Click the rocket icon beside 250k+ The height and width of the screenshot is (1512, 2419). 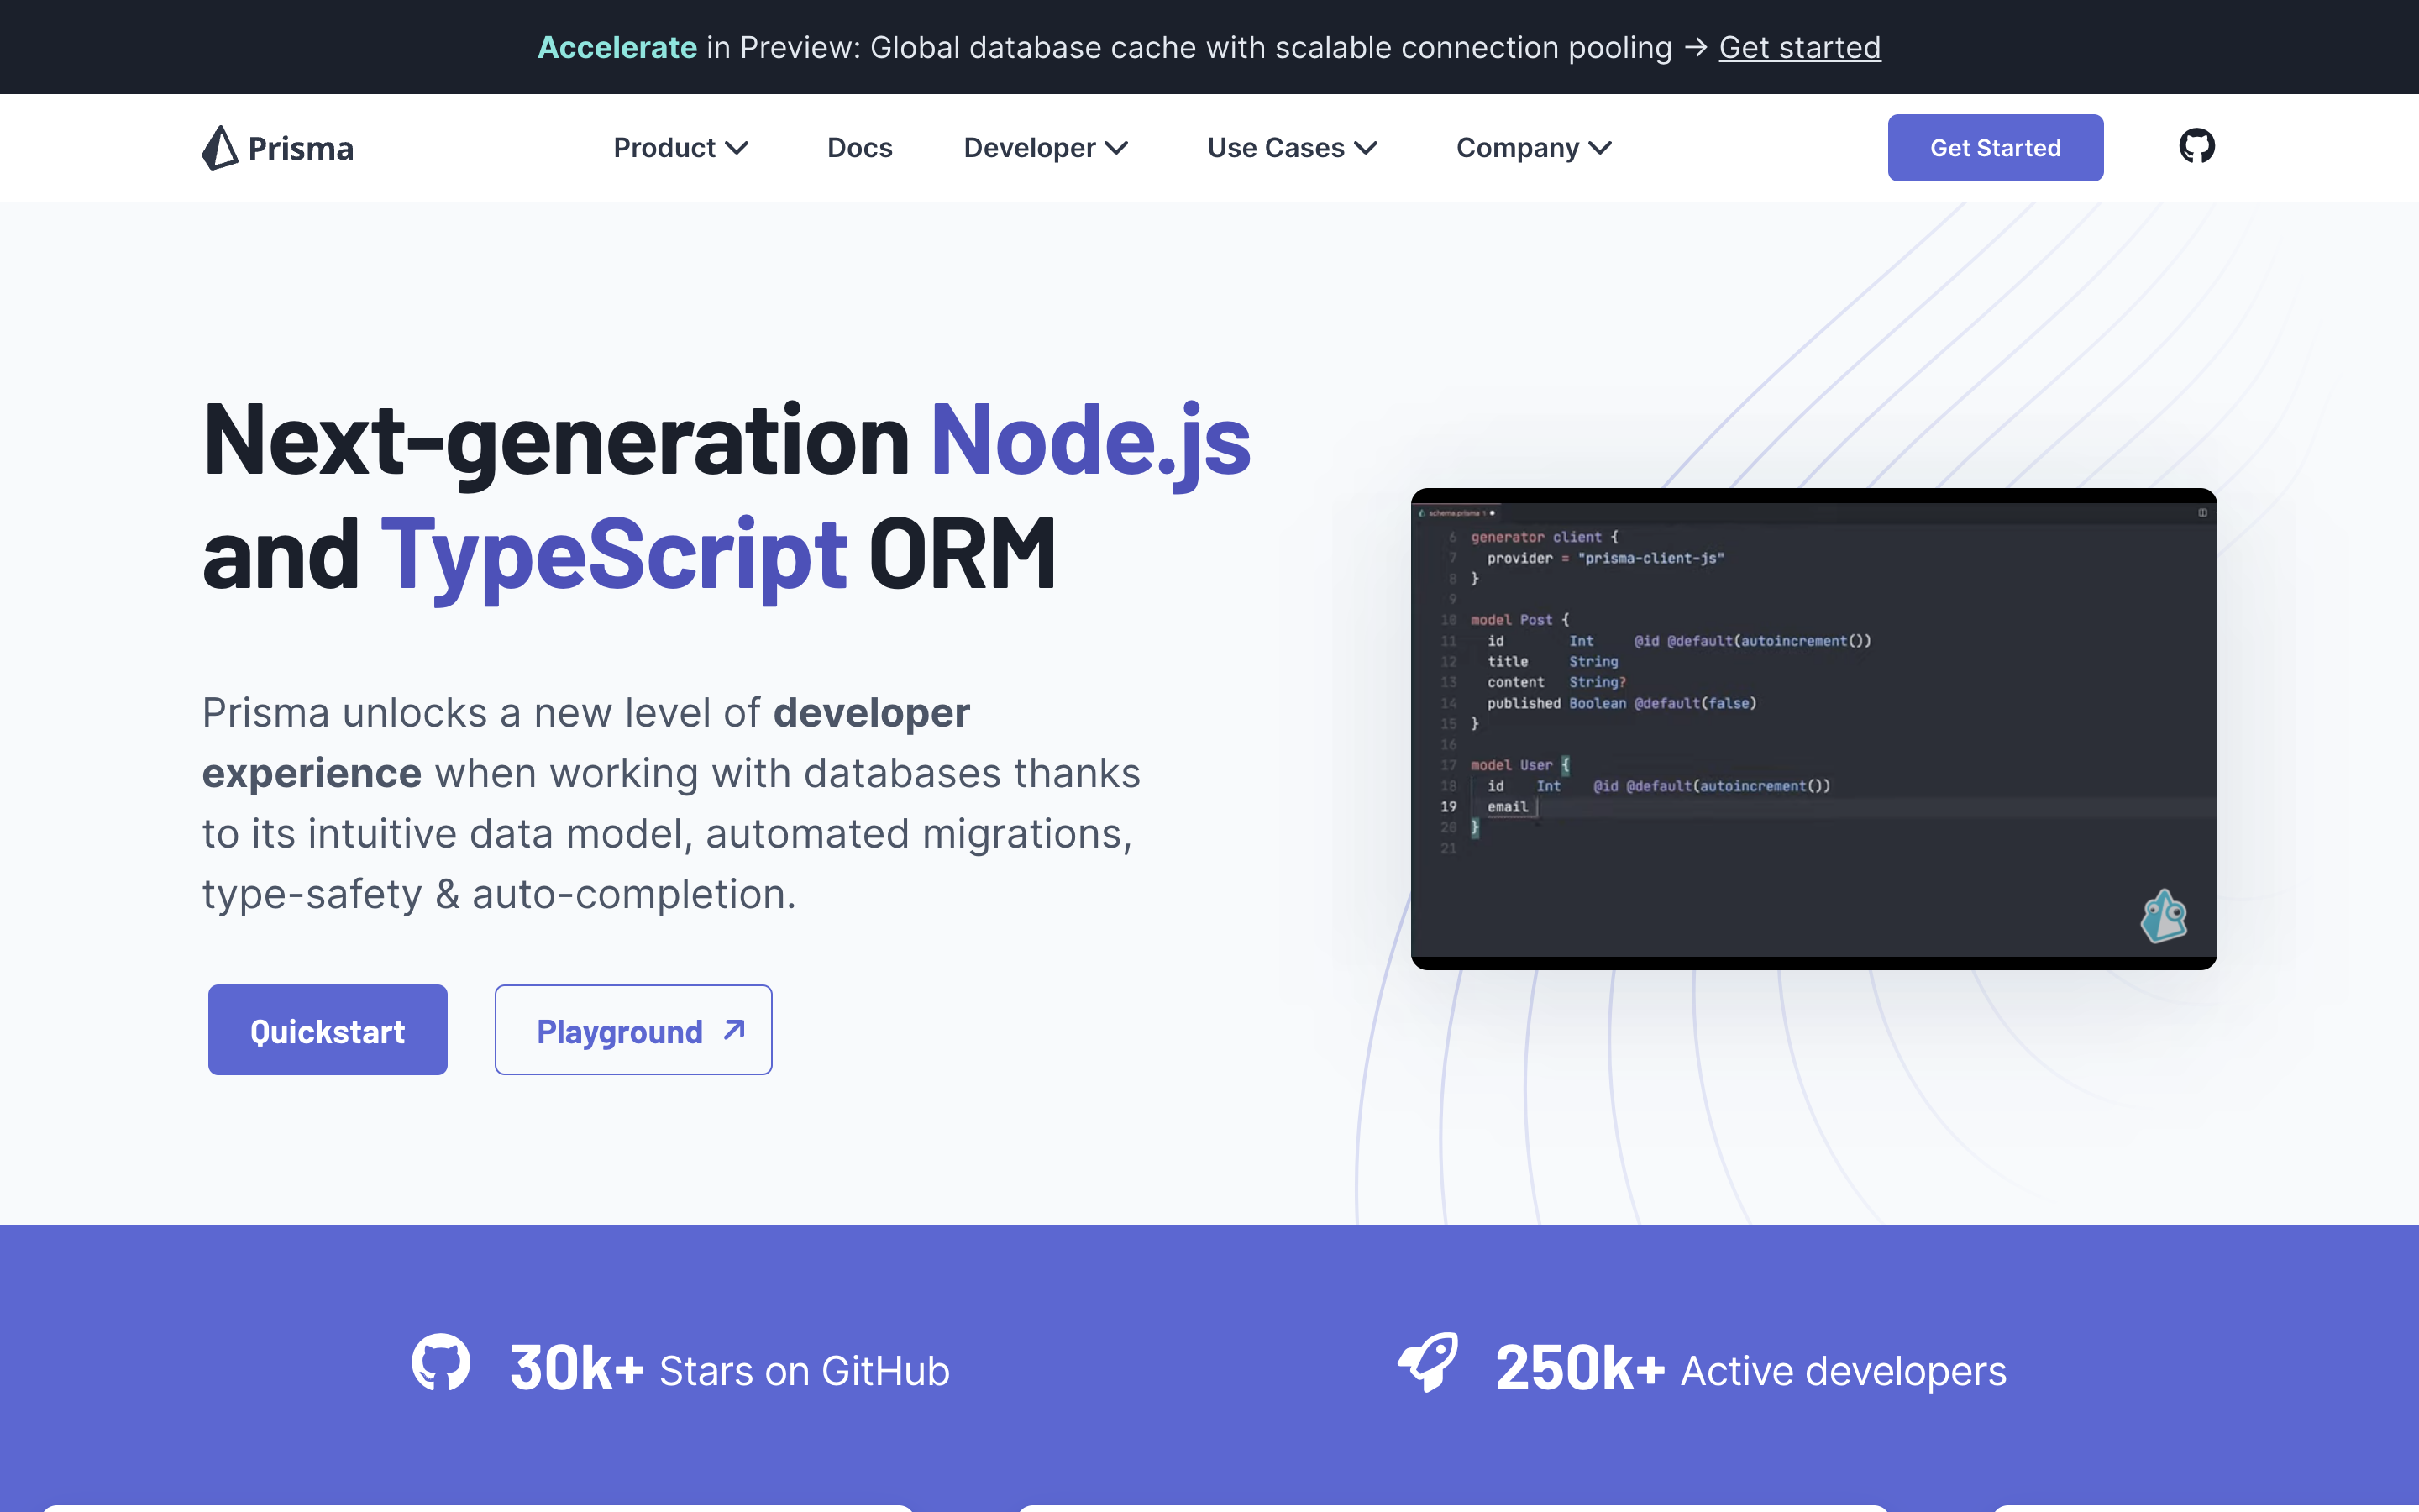(x=1429, y=1363)
